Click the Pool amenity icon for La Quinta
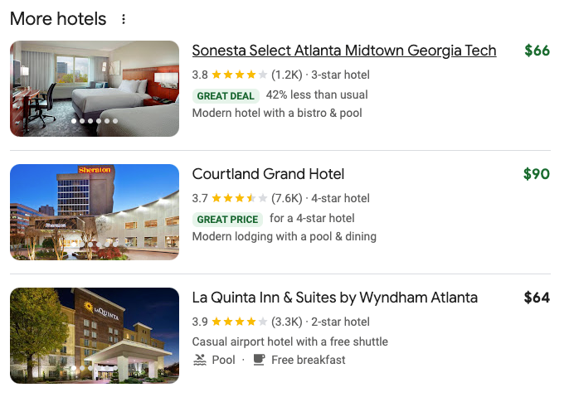Screen dimensions: 574x402 click(x=200, y=360)
